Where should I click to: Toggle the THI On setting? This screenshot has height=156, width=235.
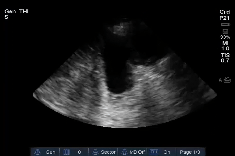click(x=167, y=152)
